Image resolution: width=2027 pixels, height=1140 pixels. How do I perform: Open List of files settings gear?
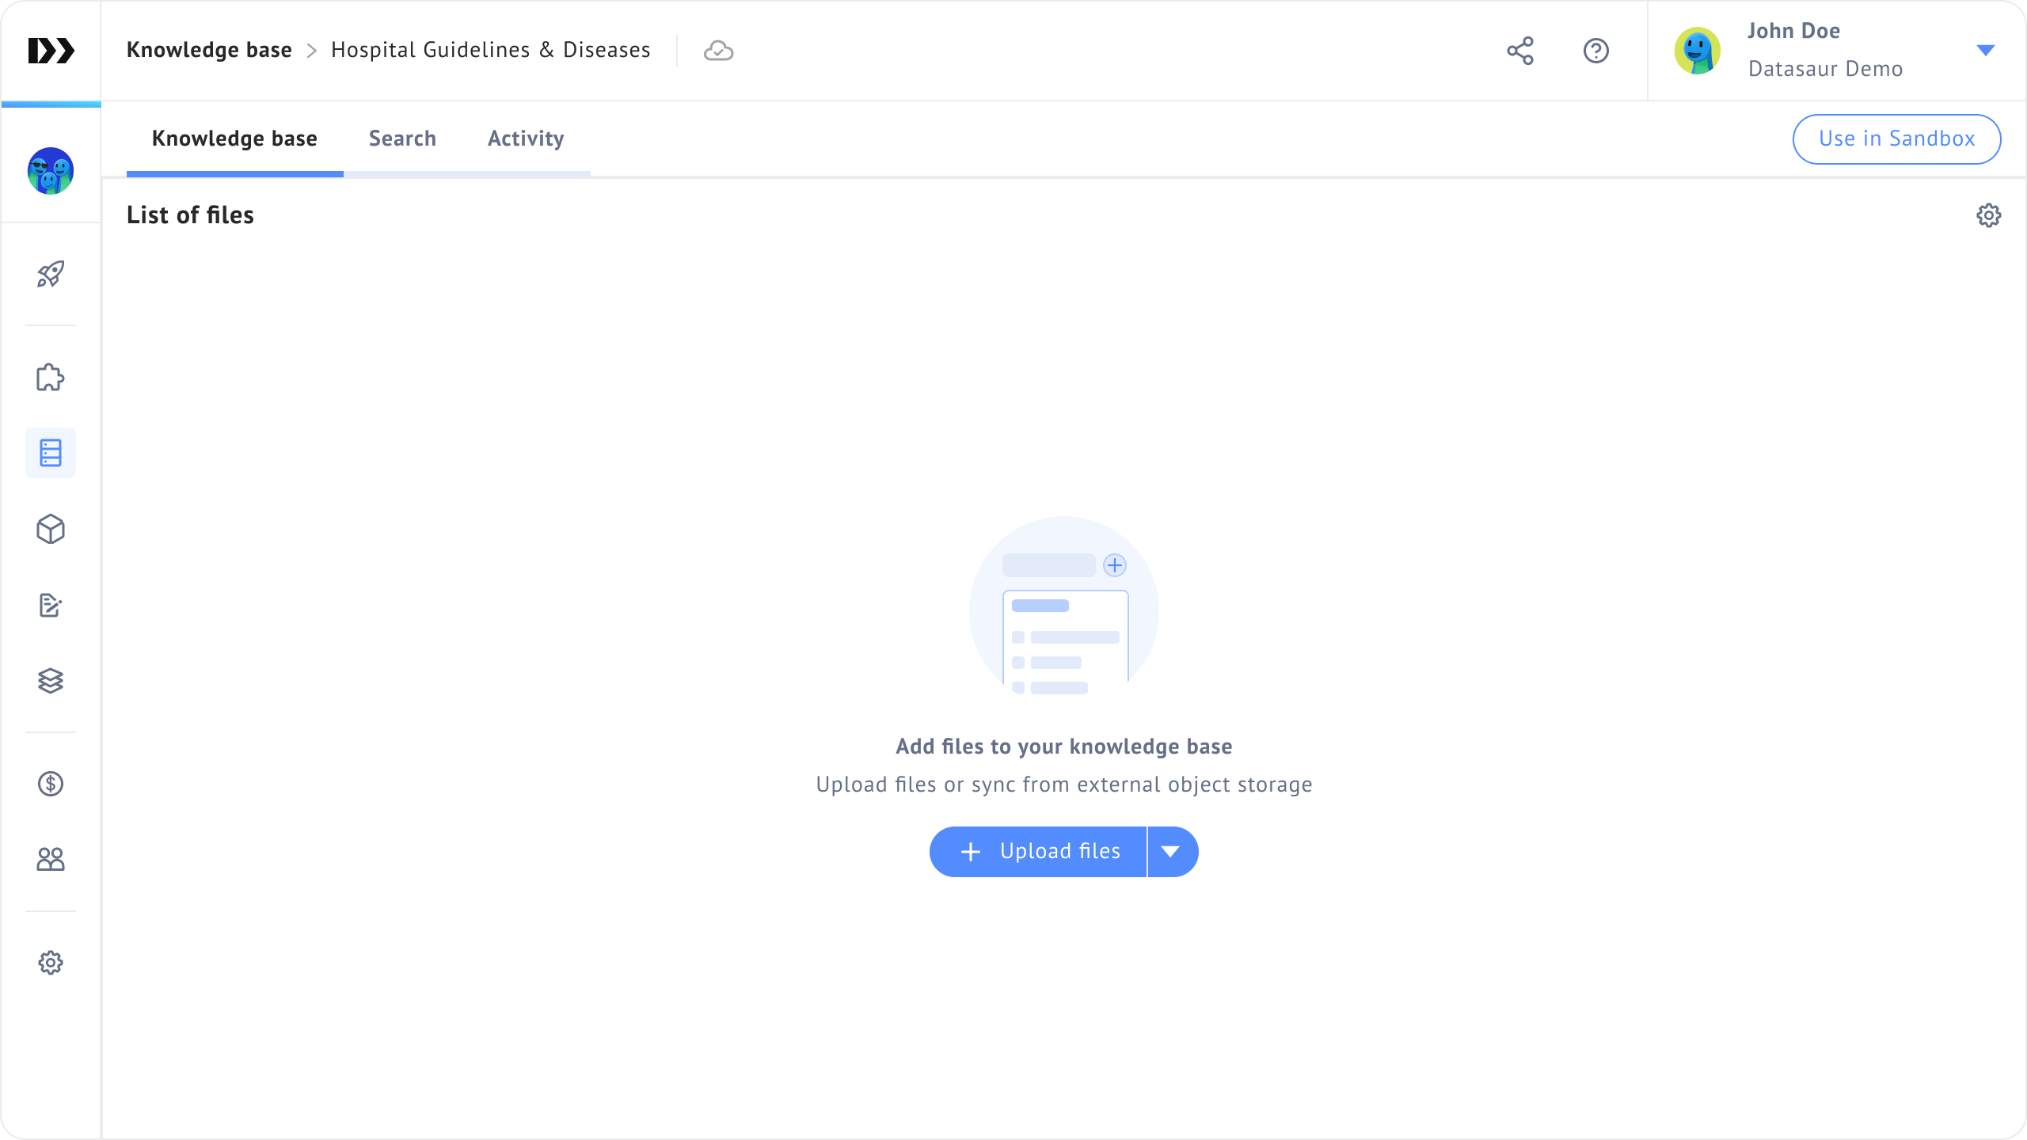click(1988, 215)
